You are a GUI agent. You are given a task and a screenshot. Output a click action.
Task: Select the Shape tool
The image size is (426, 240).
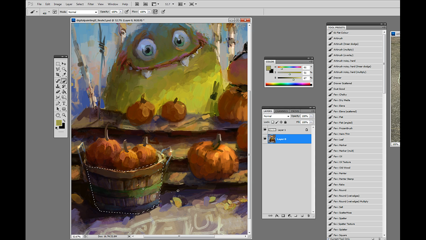[64, 109]
